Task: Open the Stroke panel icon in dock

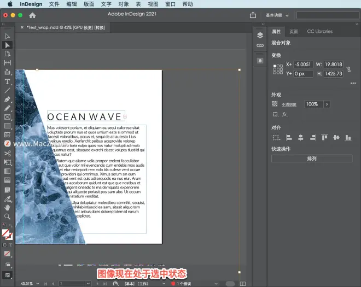Action: (260, 61)
